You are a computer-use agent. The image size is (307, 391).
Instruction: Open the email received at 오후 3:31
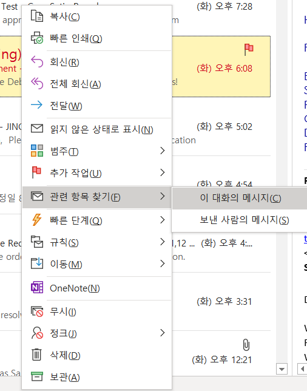coord(224,302)
